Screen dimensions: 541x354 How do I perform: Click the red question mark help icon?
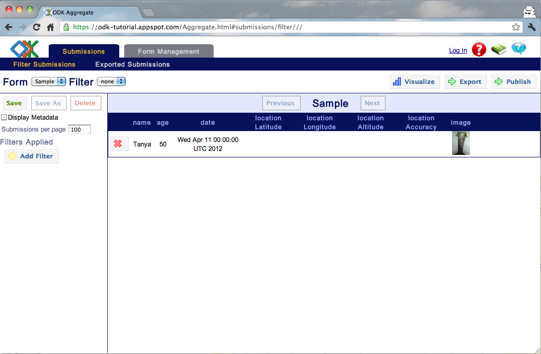(x=479, y=49)
